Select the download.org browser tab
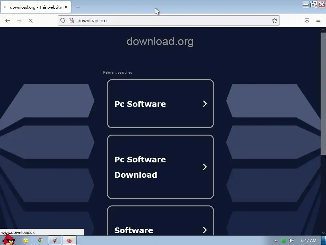The width and height of the screenshot is (326, 245). (x=36, y=7)
